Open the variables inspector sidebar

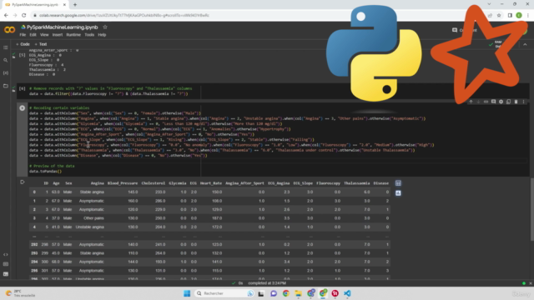click(6, 72)
